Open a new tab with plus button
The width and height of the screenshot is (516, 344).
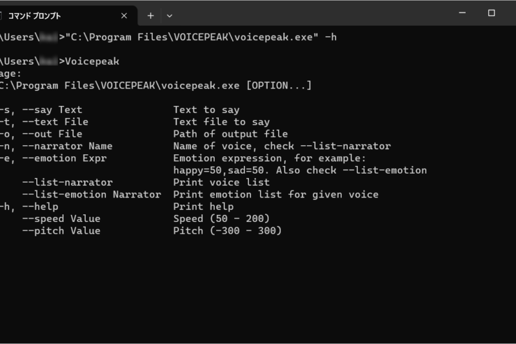click(150, 15)
